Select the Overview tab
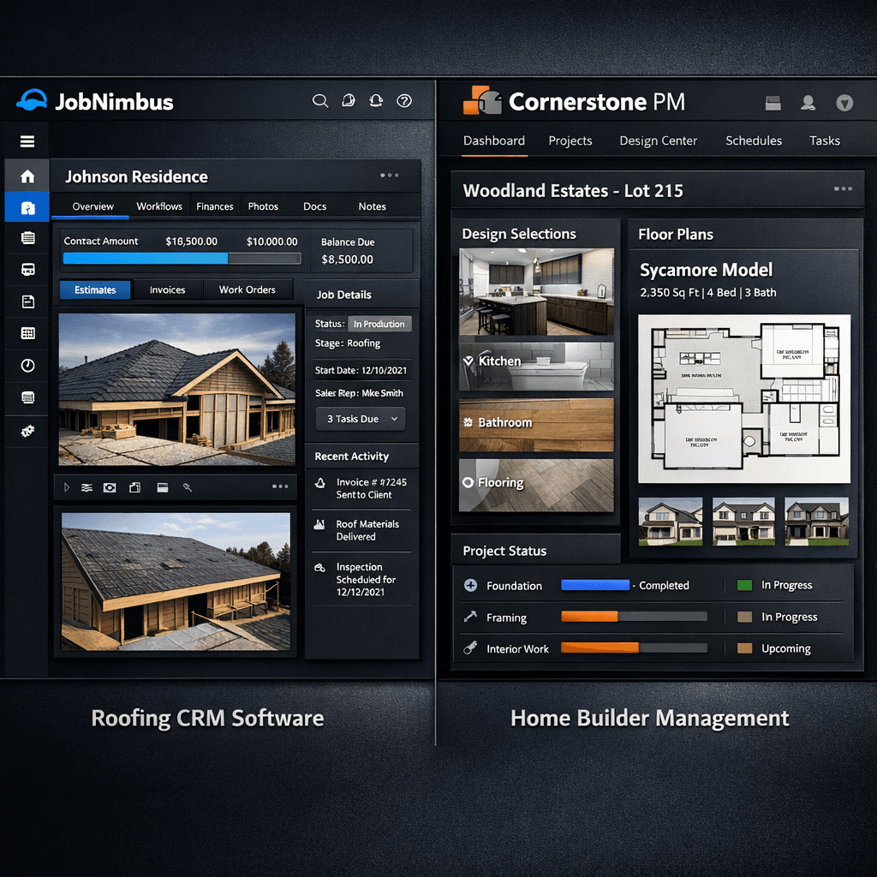Image resolution: width=877 pixels, height=877 pixels. [92, 206]
